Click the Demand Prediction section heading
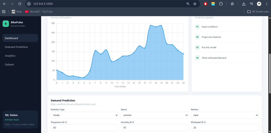Viewport: 271px width, 133px height. 63,100
